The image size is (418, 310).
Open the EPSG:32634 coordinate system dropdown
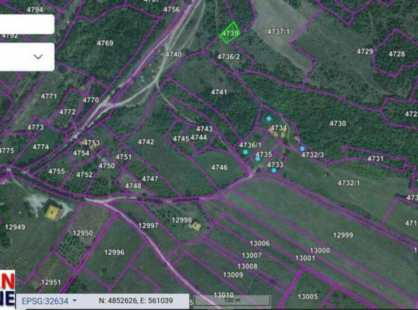point(49,301)
